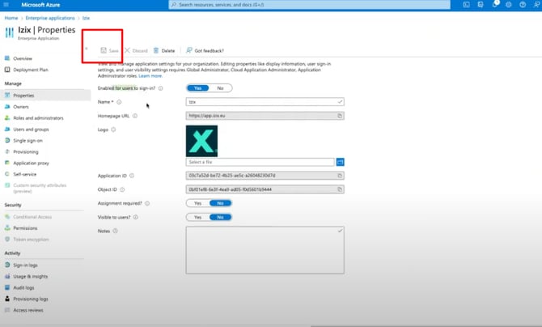Open the help question mark icon
Viewport: 542px width, 327px height.
tap(523, 5)
